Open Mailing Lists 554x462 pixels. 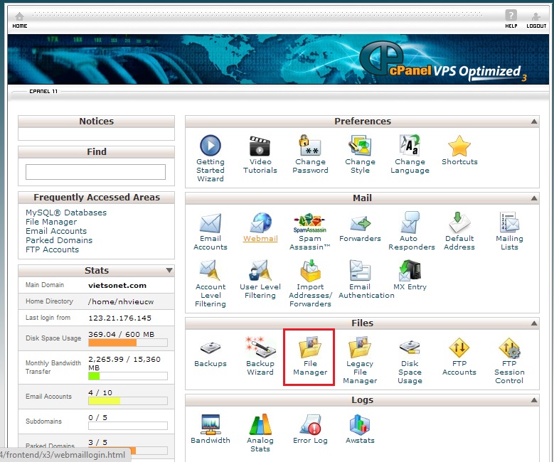(x=509, y=231)
